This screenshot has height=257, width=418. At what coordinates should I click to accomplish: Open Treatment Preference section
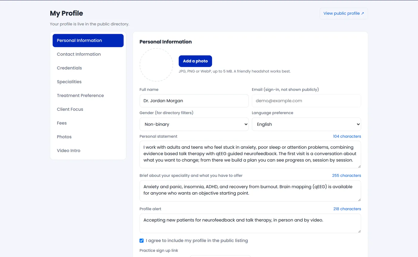88,95
